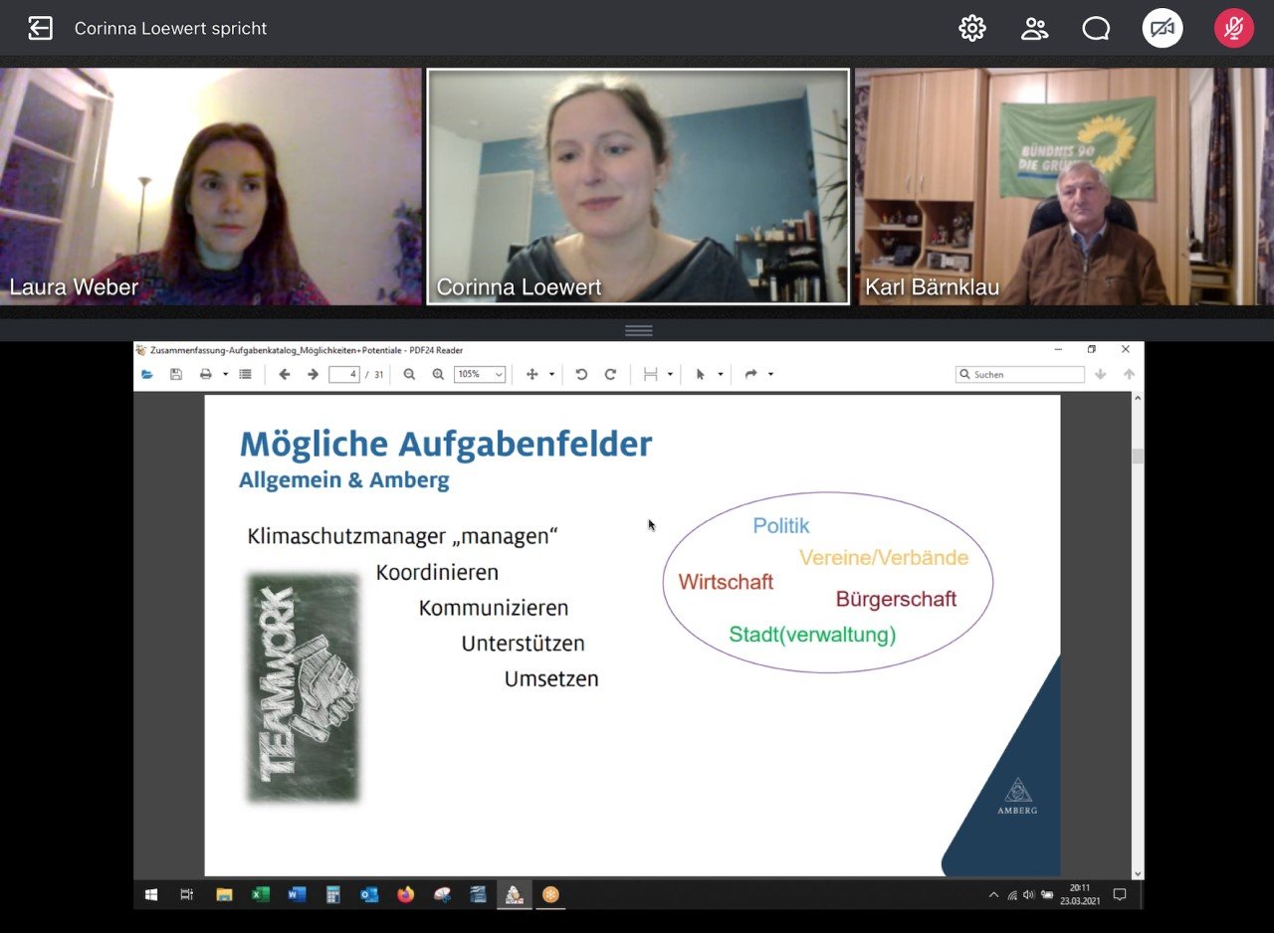Expand the print options dropdown arrow
This screenshot has height=933, width=1274.
point(225,375)
